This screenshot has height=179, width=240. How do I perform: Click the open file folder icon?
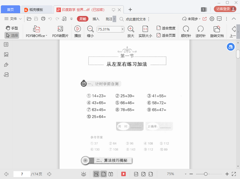[29, 19]
